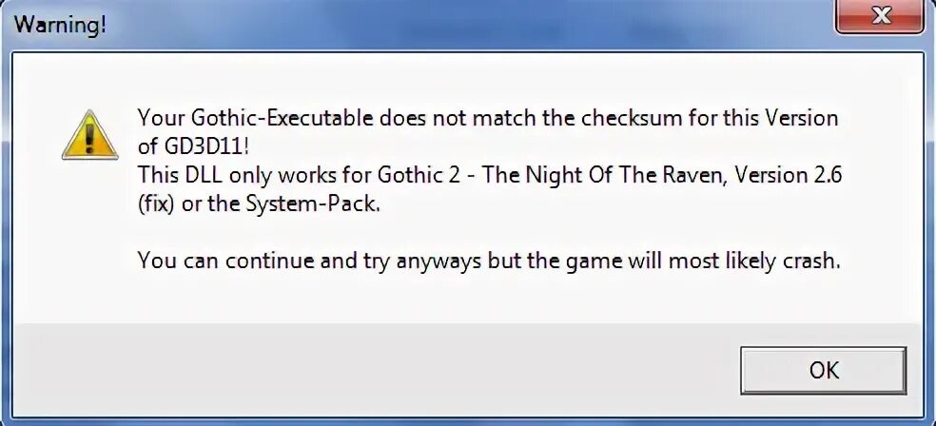
Task: Click the empty title bar area
Action: (x=465, y=25)
